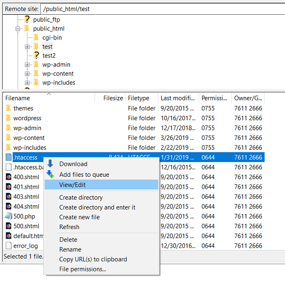Expand the wp-content tree node
Screen dimensions: 285x288
[x=27, y=74]
